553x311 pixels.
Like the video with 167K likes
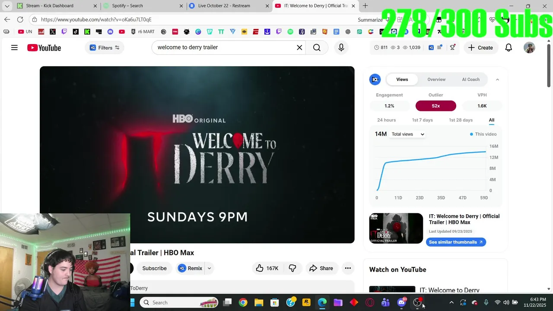pos(267,268)
